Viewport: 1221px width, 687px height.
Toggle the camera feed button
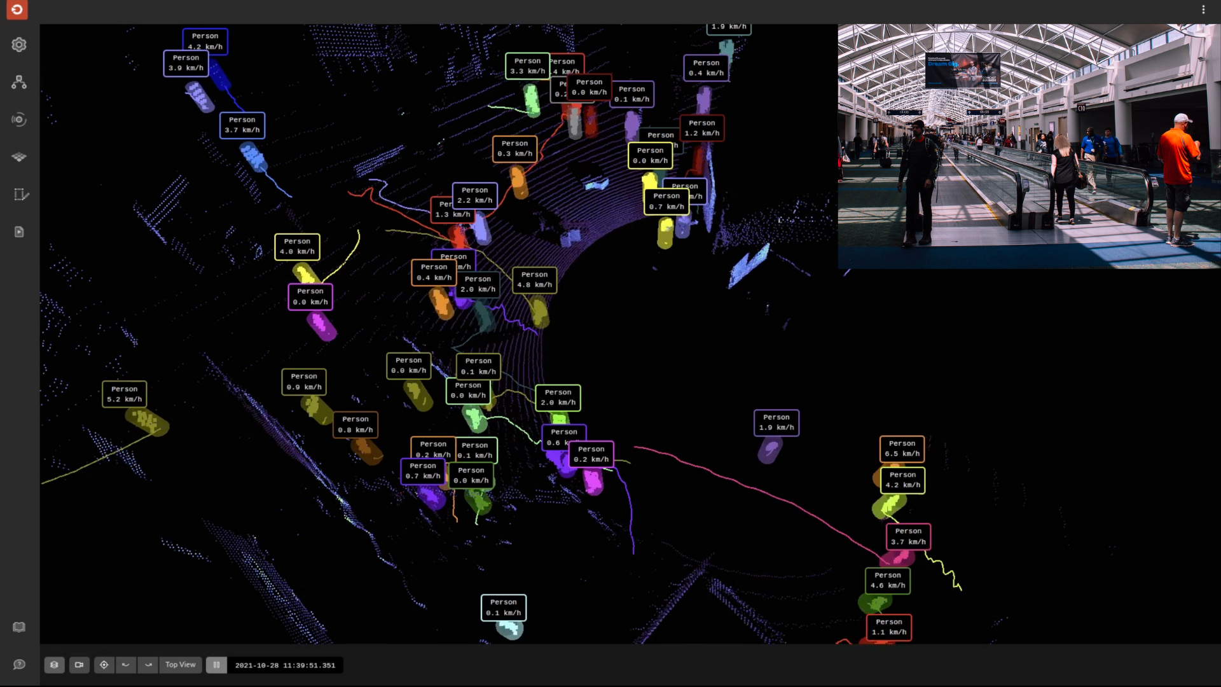pyautogui.click(x=79, y=665)
